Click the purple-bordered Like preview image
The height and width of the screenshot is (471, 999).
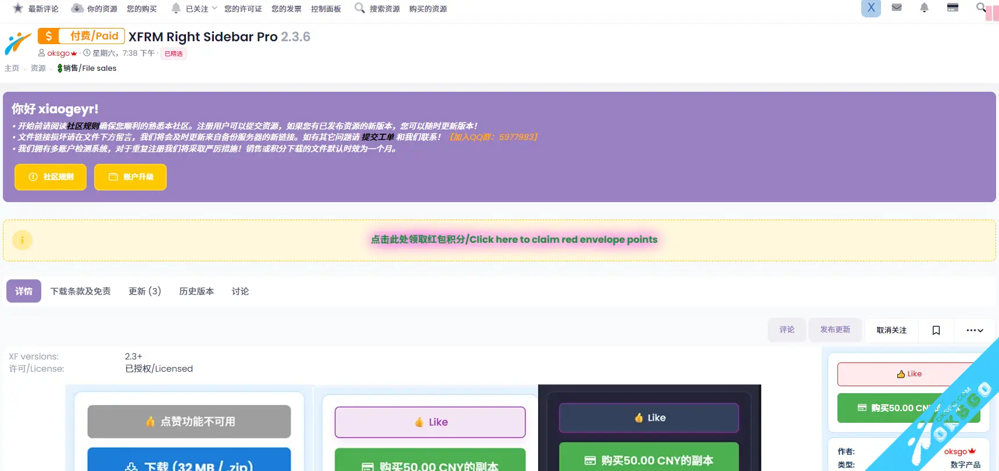[x=430, y=422]
